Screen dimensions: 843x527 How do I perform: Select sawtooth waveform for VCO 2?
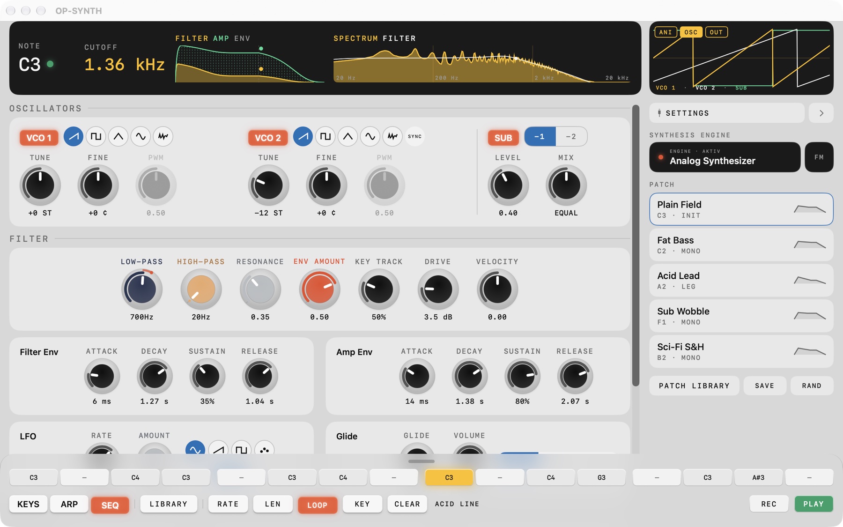(303, 137)
